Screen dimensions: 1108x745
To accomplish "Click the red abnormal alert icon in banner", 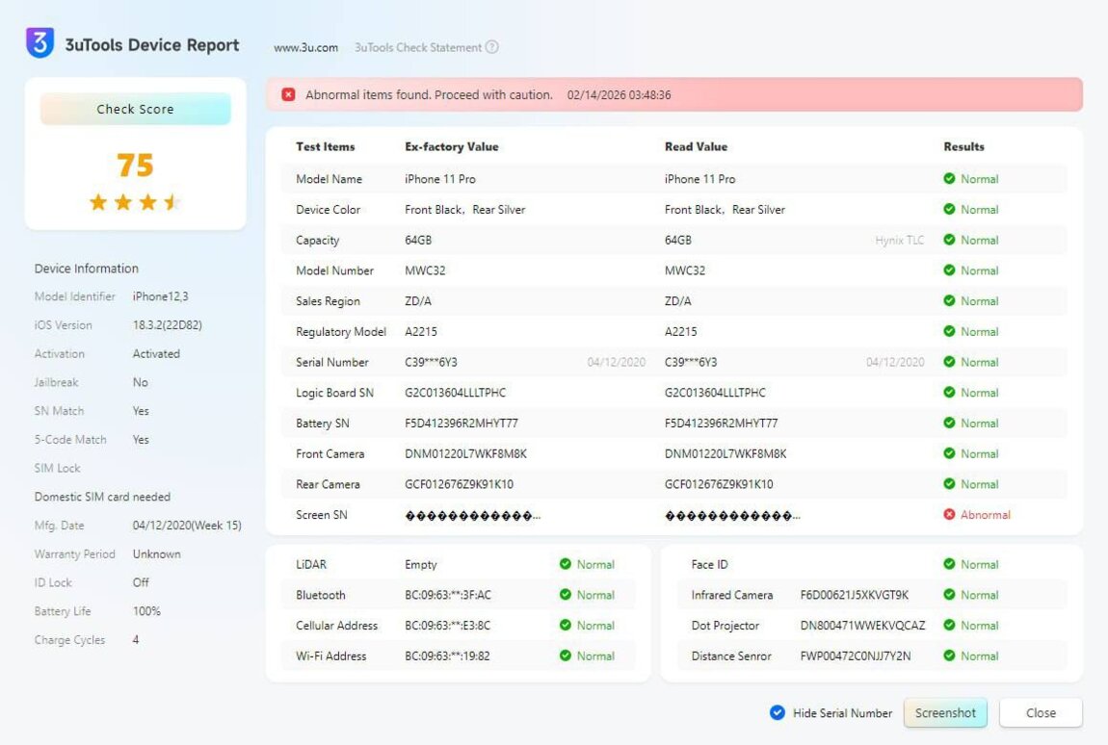I will tap(288, 94).
